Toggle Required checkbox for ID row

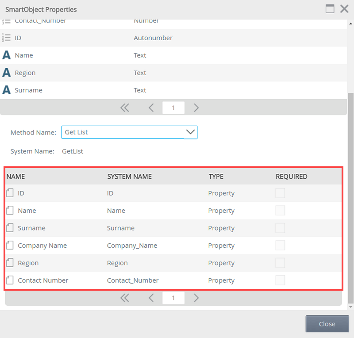coord(280,193)
